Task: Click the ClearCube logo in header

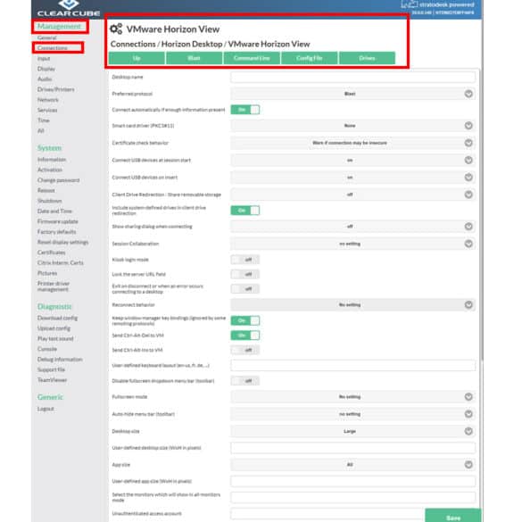Action: pos(69,9)
